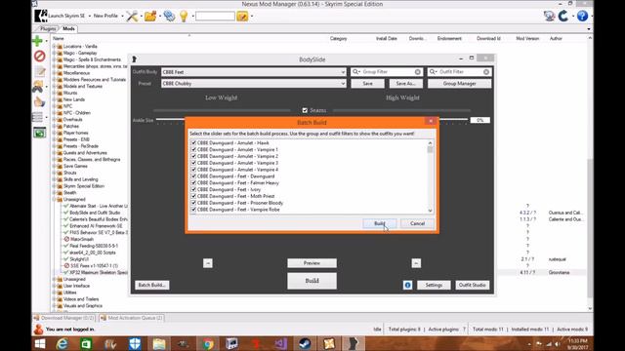This screenshot has height=351, width=625.
Task: Uncheck CBBE Dawnguard - Feet - Vampire Robe
Action: 193,210
